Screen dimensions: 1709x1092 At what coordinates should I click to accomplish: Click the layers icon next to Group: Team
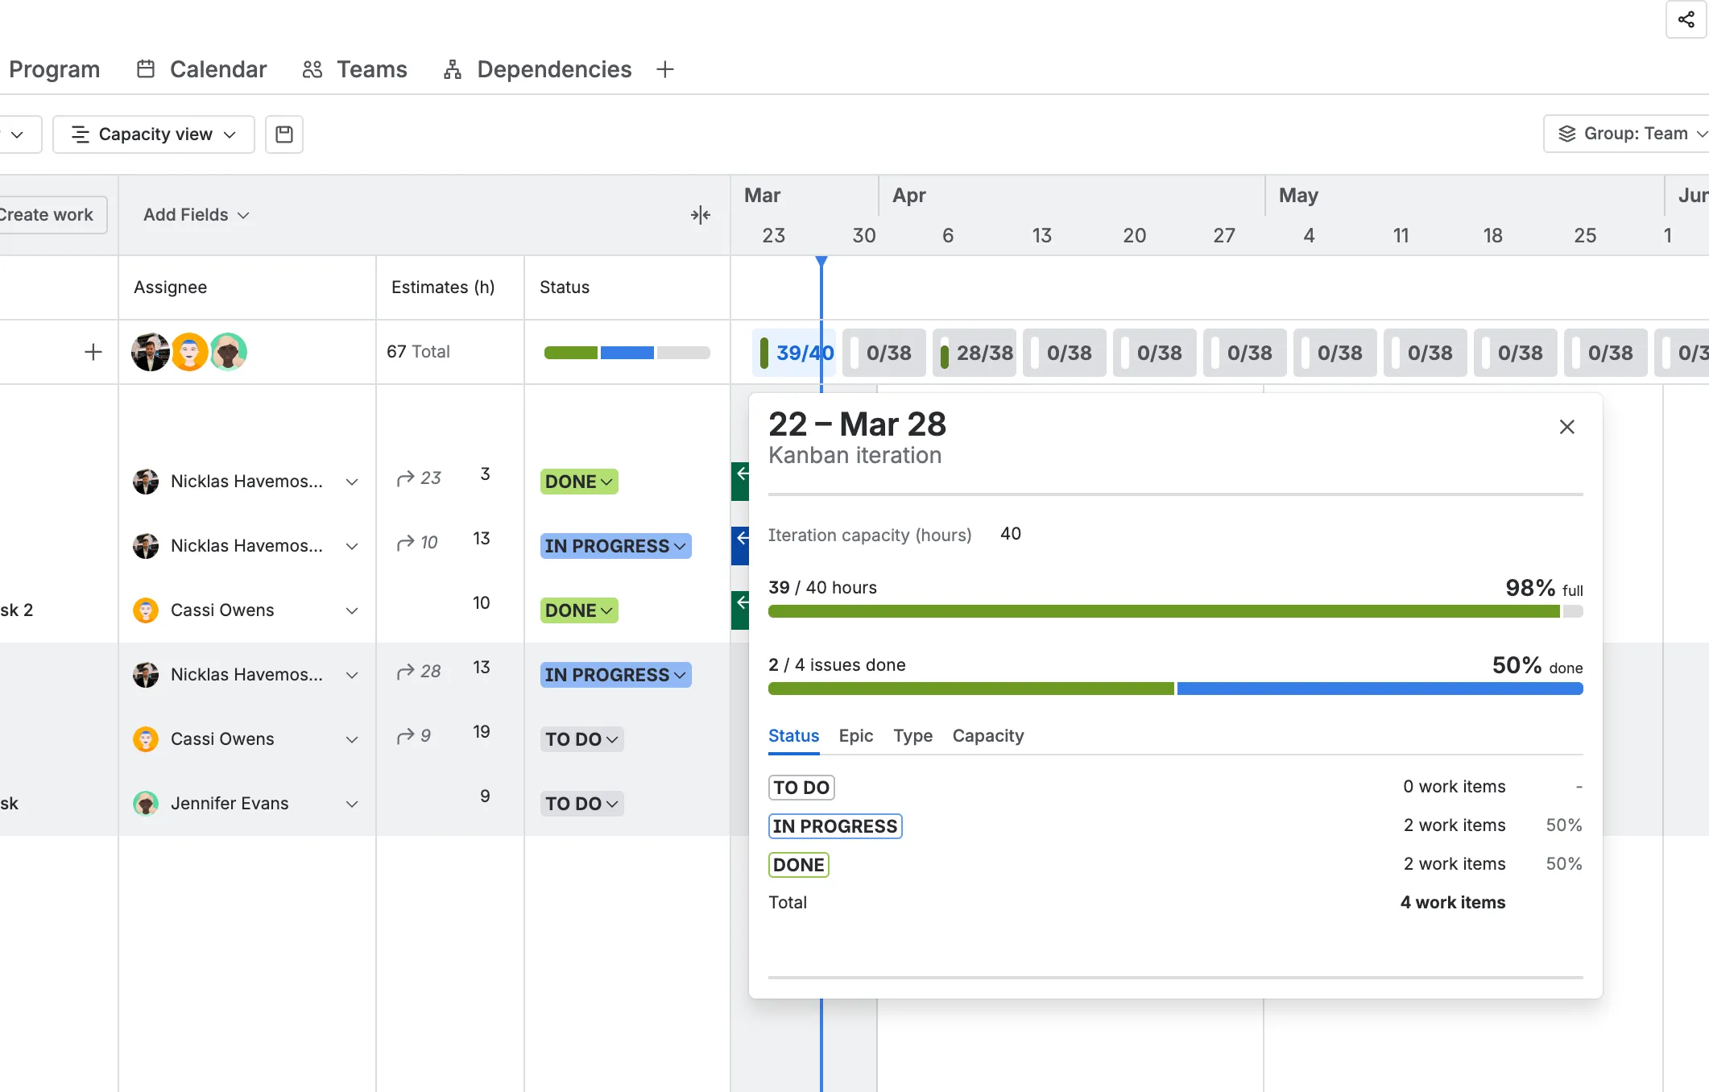pyautogui.click(x=1566, y=134)
